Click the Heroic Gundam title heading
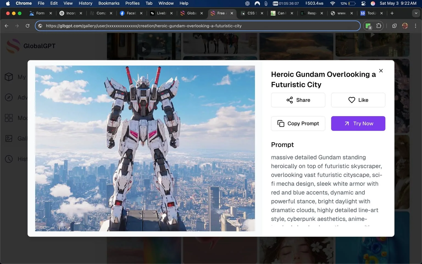The width and height of the screenshot is (422, 264). (x=323, y=79)
